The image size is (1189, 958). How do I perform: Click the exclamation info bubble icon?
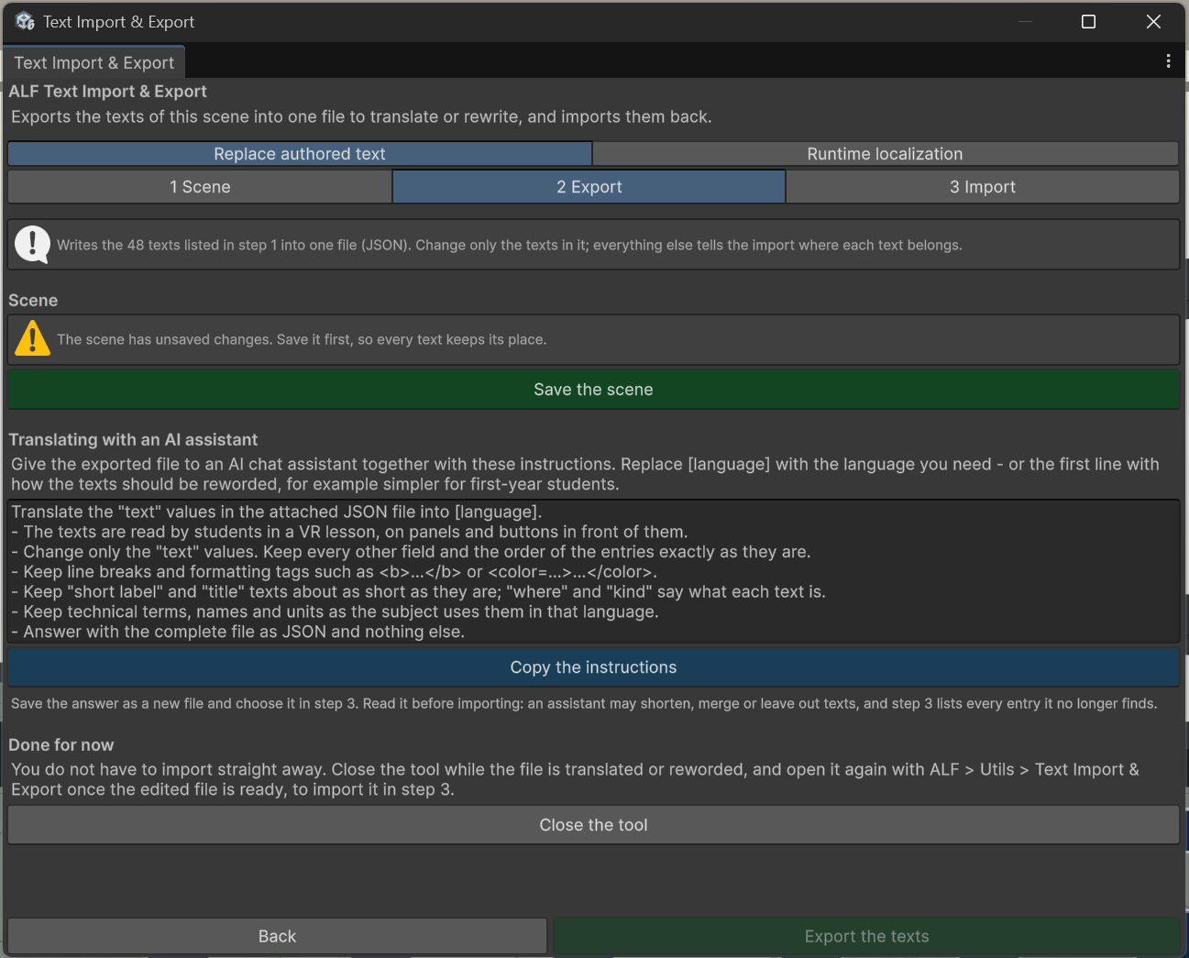(33, 245)
